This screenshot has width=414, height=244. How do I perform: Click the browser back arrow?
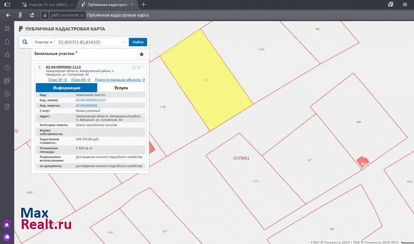pyautogui.click(x=7, y=15)
